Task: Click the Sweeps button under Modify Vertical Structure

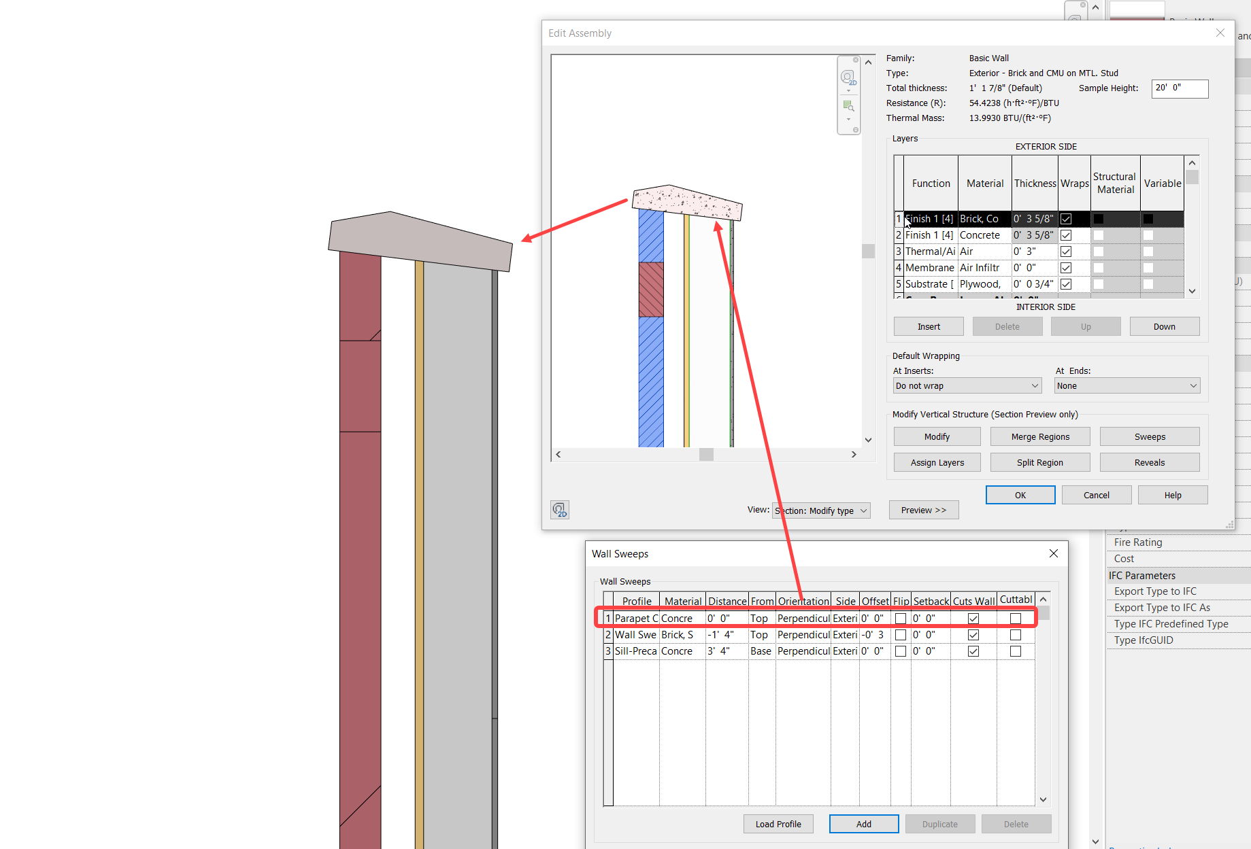Action: [x=1149, y=436]
